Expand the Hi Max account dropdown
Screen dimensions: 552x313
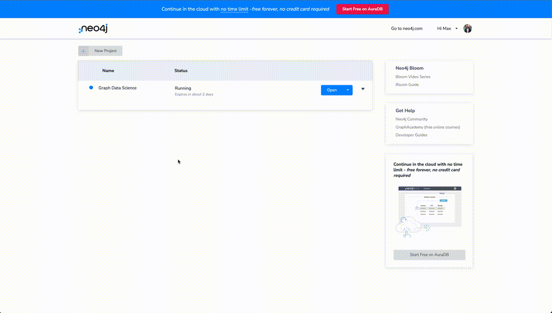(x=447, y=29)
